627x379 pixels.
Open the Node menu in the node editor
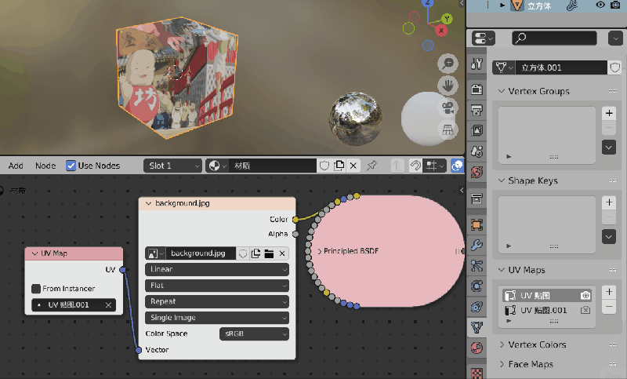[x=45, y=166]
